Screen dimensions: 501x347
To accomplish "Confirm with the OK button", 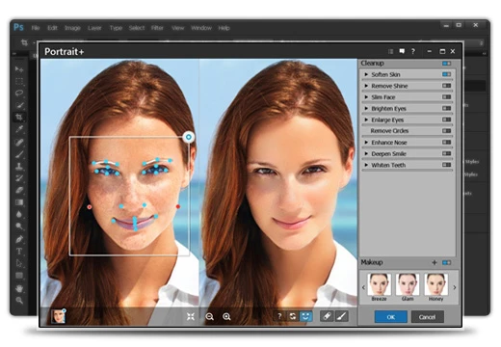I will [391, 317].
